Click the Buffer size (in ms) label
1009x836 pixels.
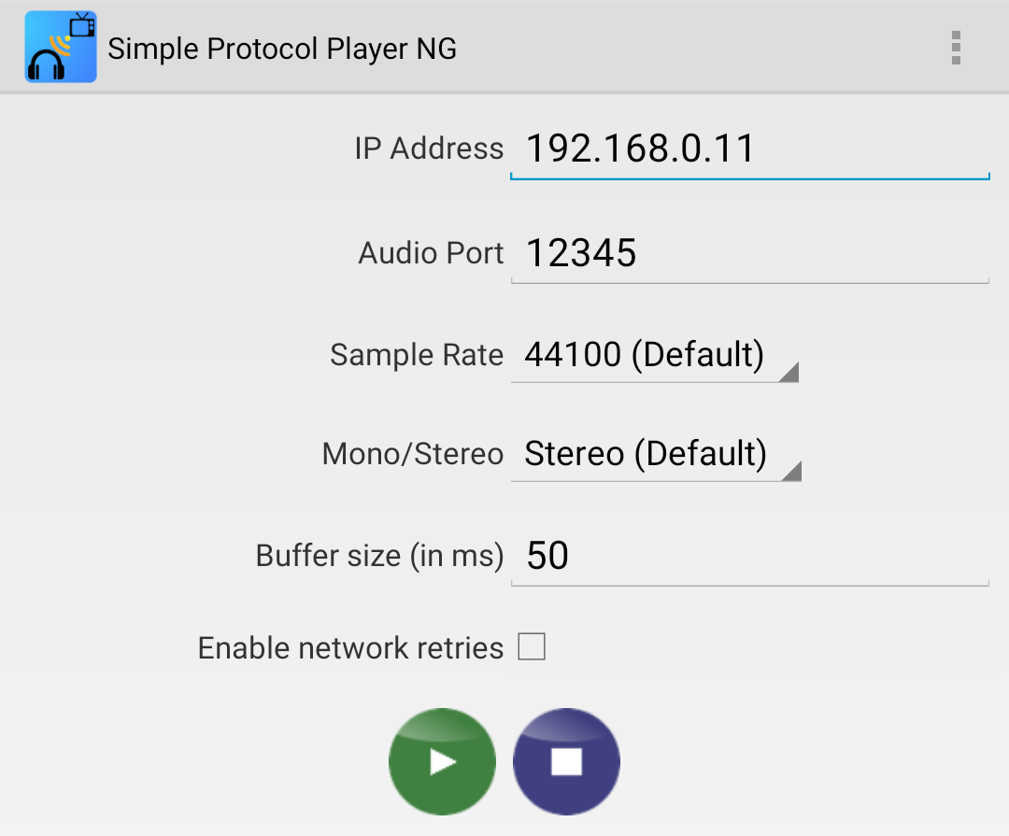pos(379,556)
